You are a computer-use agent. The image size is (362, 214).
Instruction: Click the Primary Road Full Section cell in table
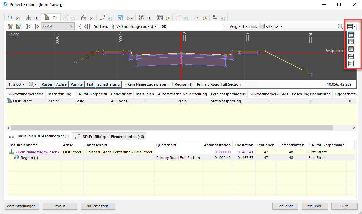pos(178,158)
